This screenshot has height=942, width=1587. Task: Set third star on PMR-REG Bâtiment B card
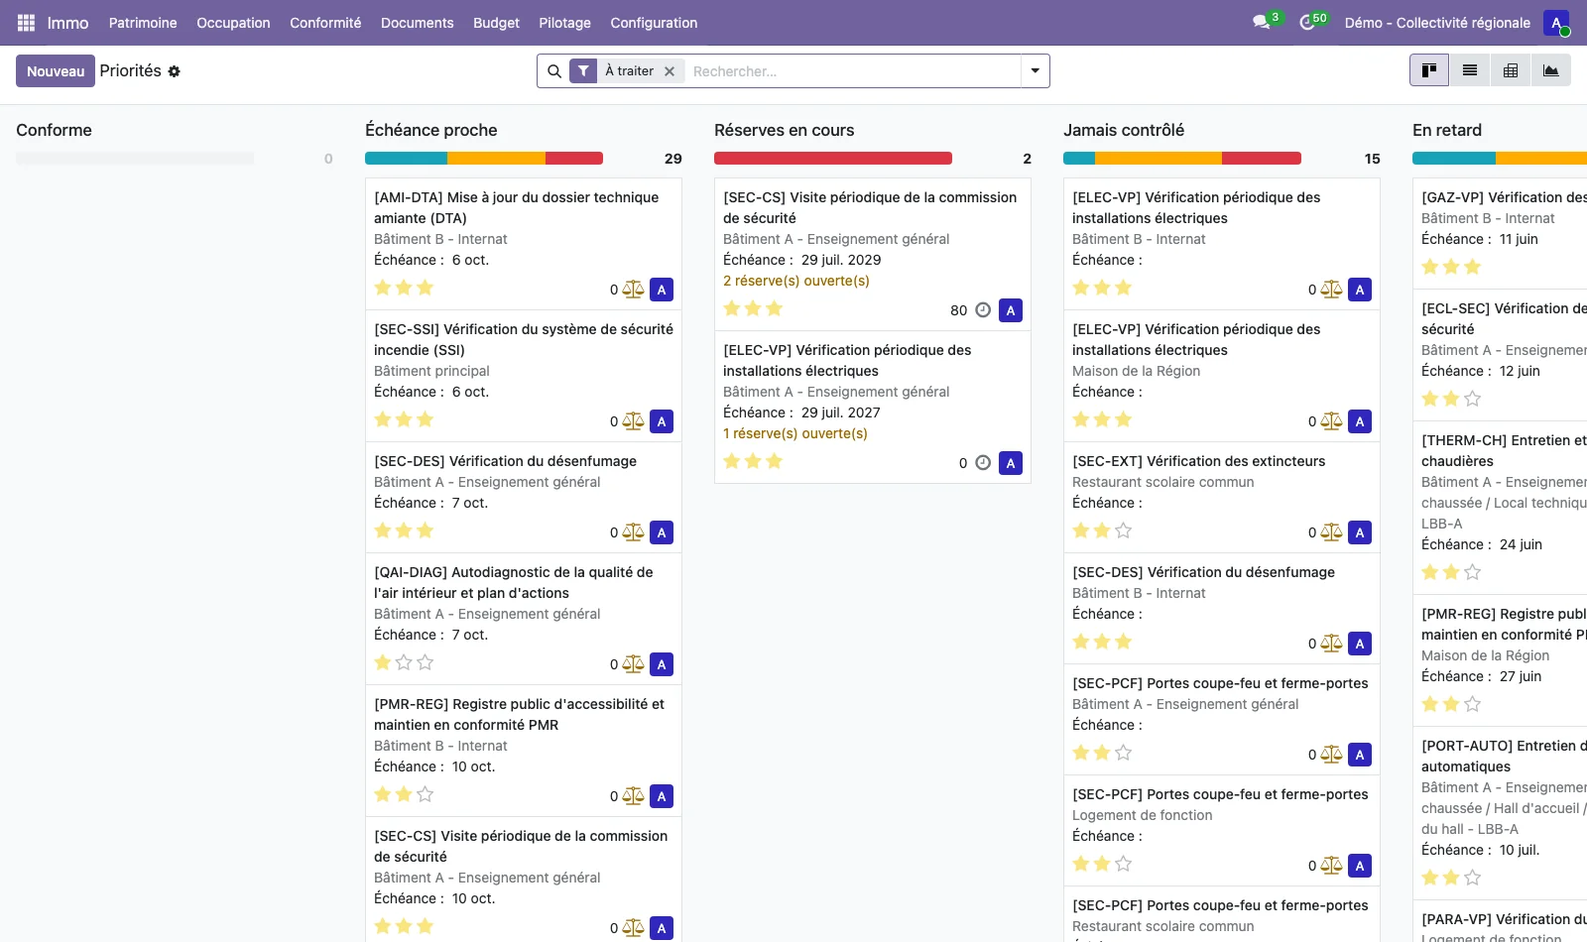click(x=426, y=794)
